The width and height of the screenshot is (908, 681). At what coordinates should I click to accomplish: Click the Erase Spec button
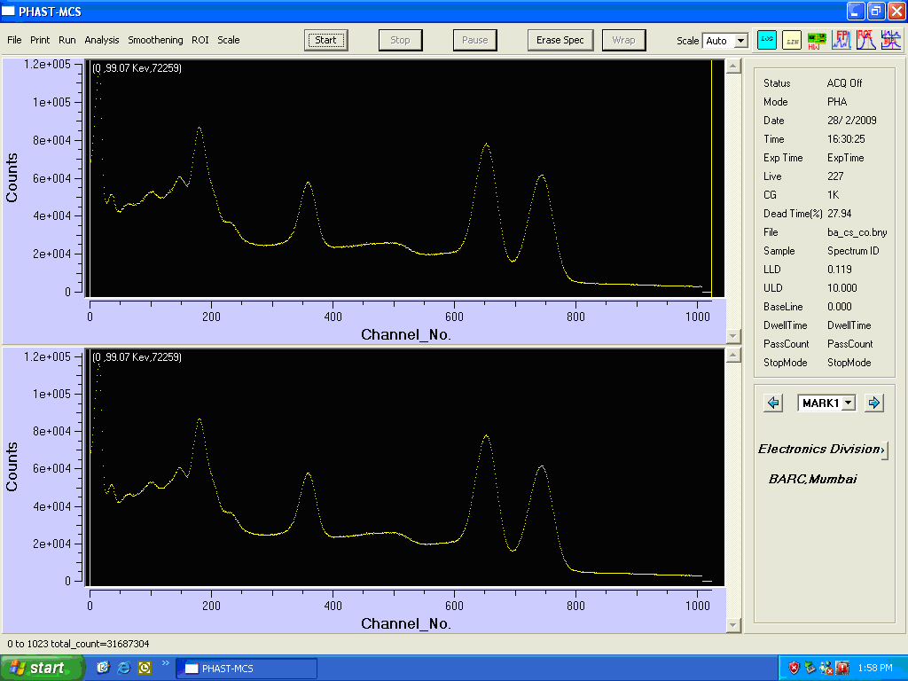pos(560,40)
